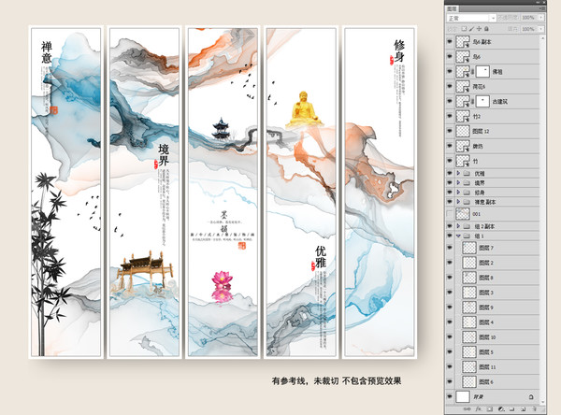Click the collapse panel double-arrow icon
Image resolution: width=561 pixels, height=415 pixels.
pos(538,3)
